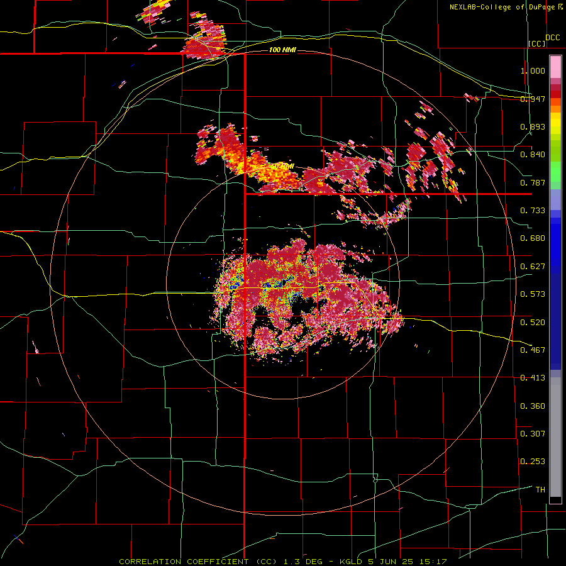Click the [CC] product label
Screen dimensions: 566x566
536,43
